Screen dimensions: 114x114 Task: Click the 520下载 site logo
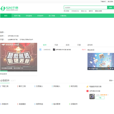9,9
